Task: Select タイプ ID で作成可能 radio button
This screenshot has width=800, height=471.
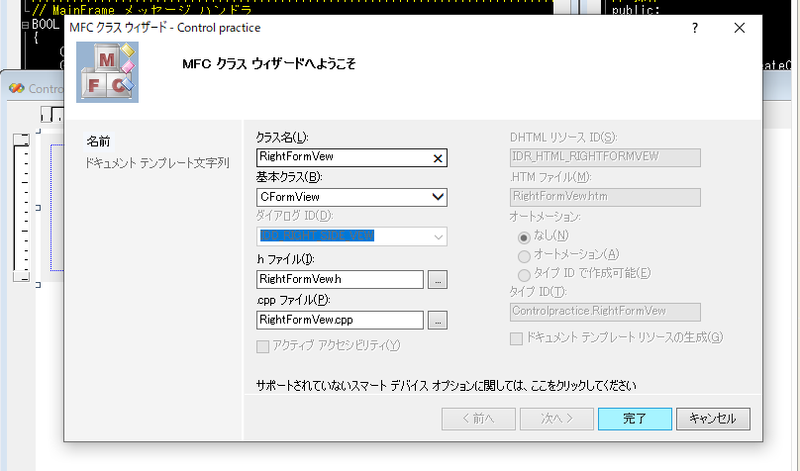Action: [524, 275]
